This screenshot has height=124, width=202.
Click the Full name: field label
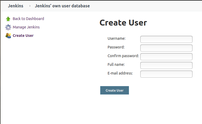[116, 65]
